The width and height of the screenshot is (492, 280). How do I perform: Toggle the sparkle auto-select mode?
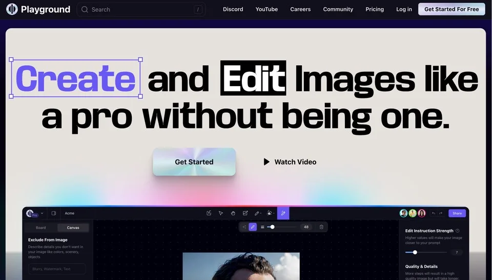[244, 227]
